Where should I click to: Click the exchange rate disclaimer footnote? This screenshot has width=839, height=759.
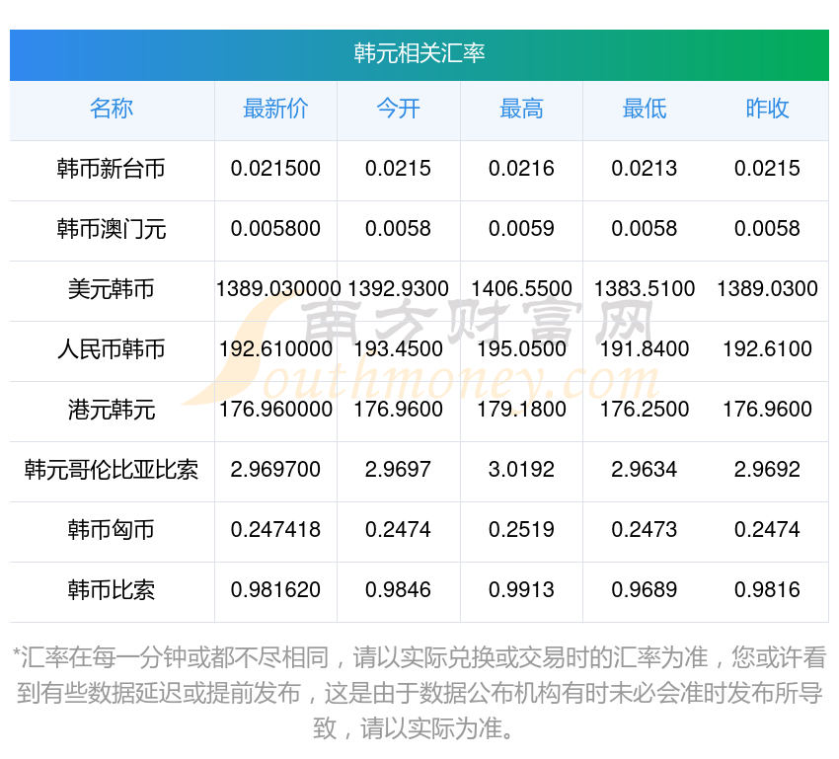tap(419, 693)
